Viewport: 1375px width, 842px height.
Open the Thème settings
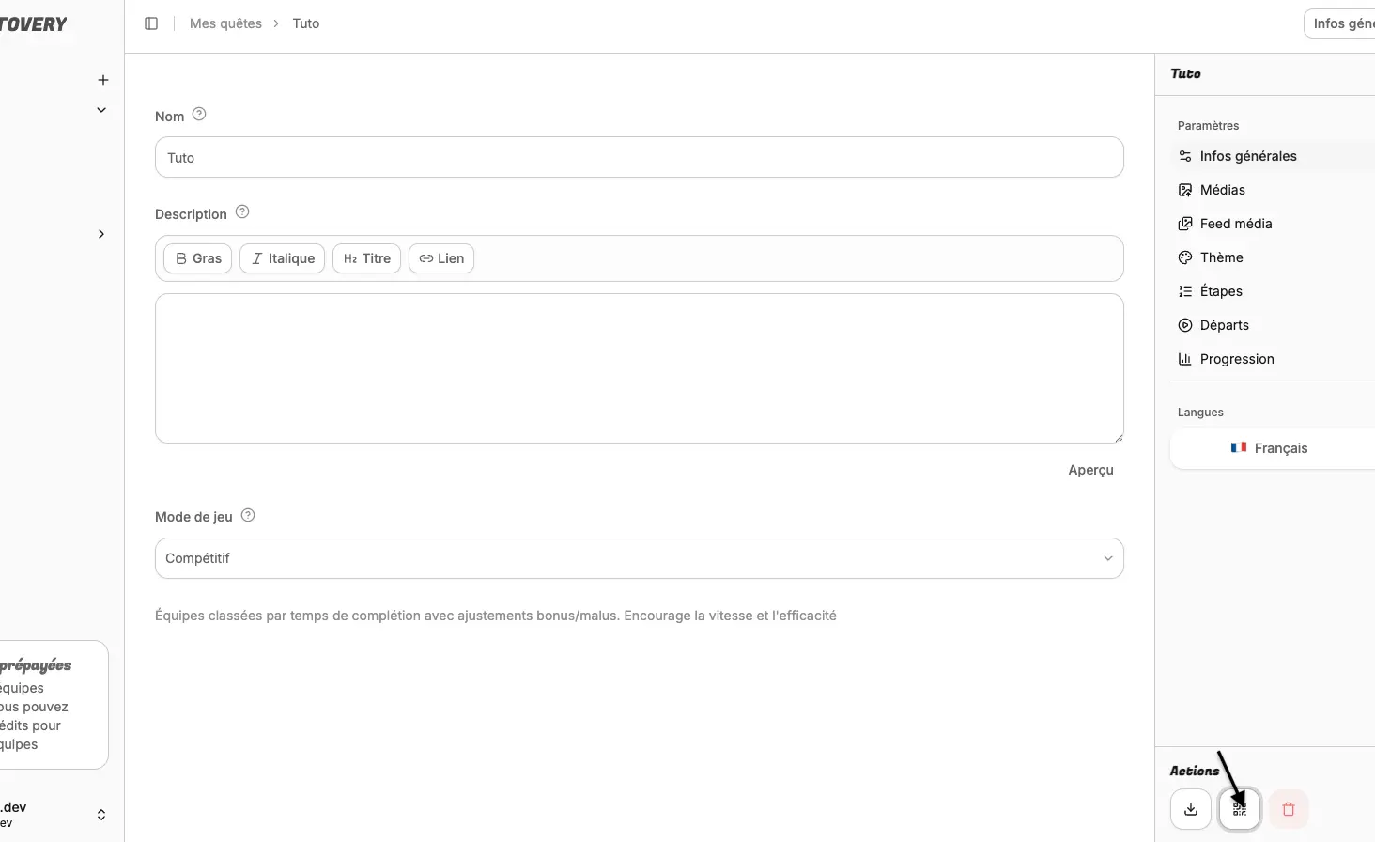[1273, 257]
